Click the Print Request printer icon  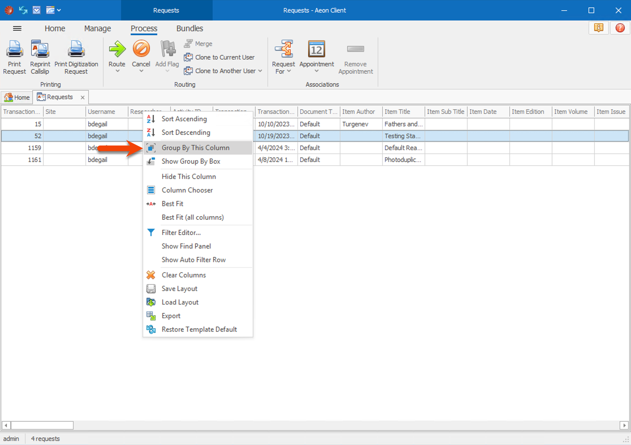[x=14, y=49]
